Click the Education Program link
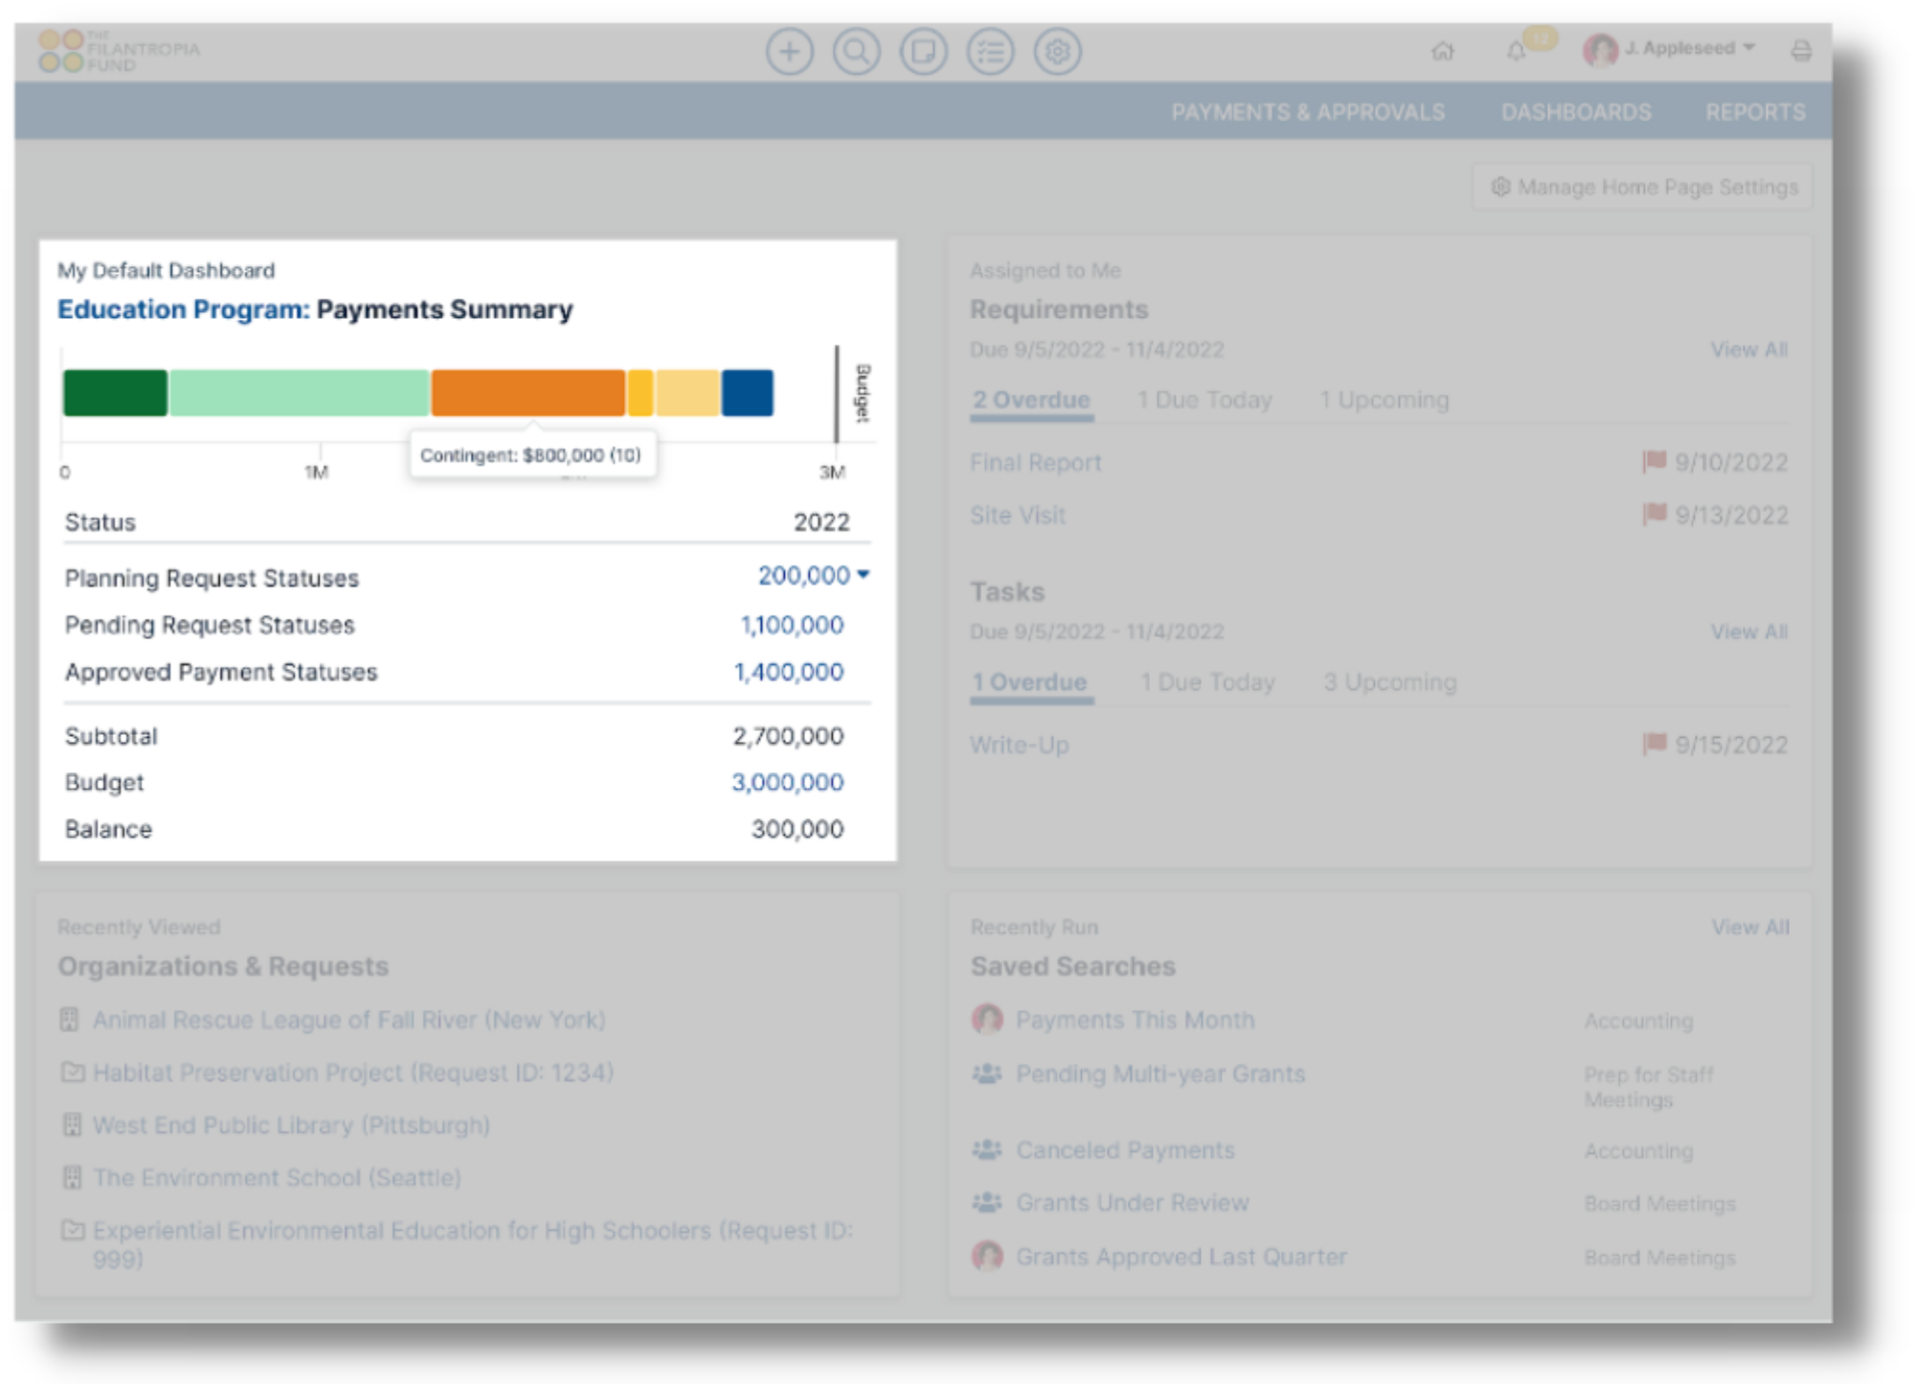The image size is (1915, 1384). click(183, 310)
